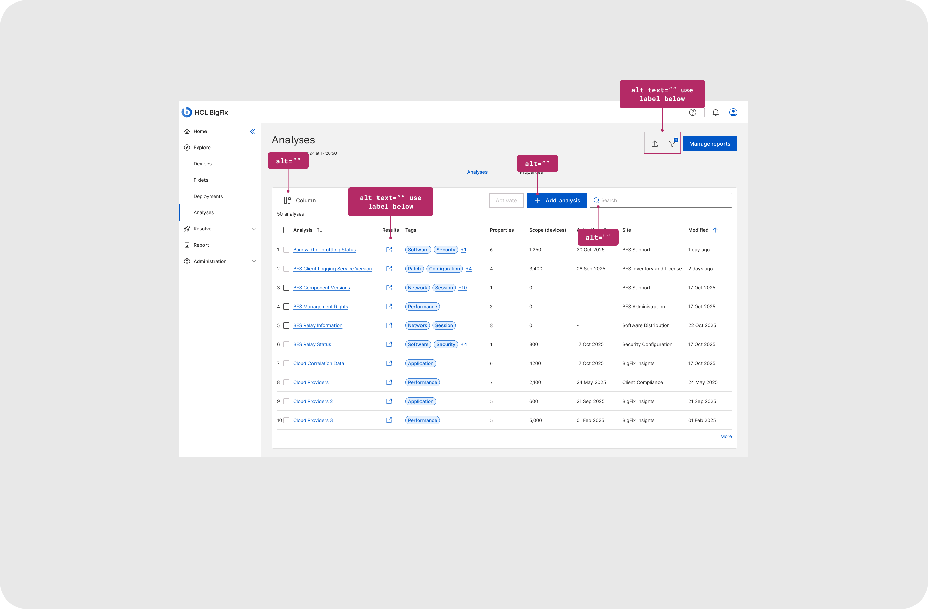Click the export upload icon
Image resolution: width=928 pixels, height=609 pixels.
(655, 144)
